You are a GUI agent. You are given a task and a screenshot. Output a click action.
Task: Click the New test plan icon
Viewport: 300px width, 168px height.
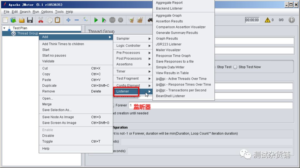pos(5,20)
